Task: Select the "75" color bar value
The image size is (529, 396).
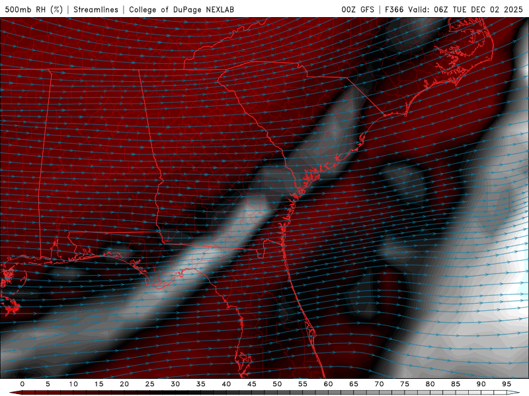Action: [405, 384]
